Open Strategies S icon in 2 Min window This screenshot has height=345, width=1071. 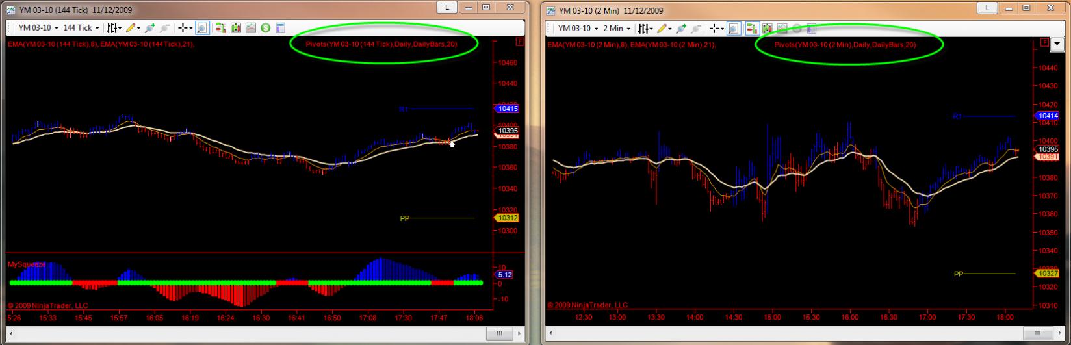click(x=797, y=29)
